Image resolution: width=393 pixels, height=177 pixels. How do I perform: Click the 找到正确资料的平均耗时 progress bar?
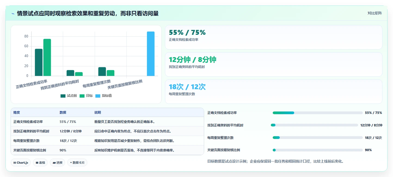tap(314, 125)
